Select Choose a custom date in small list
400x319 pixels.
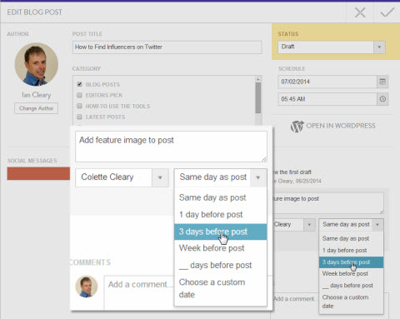pyautogui.click(x=352, y=302)
